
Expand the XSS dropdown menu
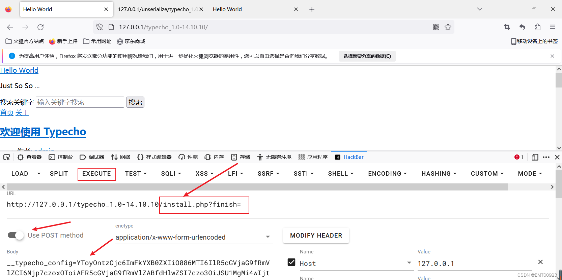(x=204, y=174)
